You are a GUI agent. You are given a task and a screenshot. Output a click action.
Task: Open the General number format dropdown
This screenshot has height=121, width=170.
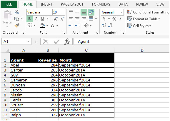coord(121,12)
